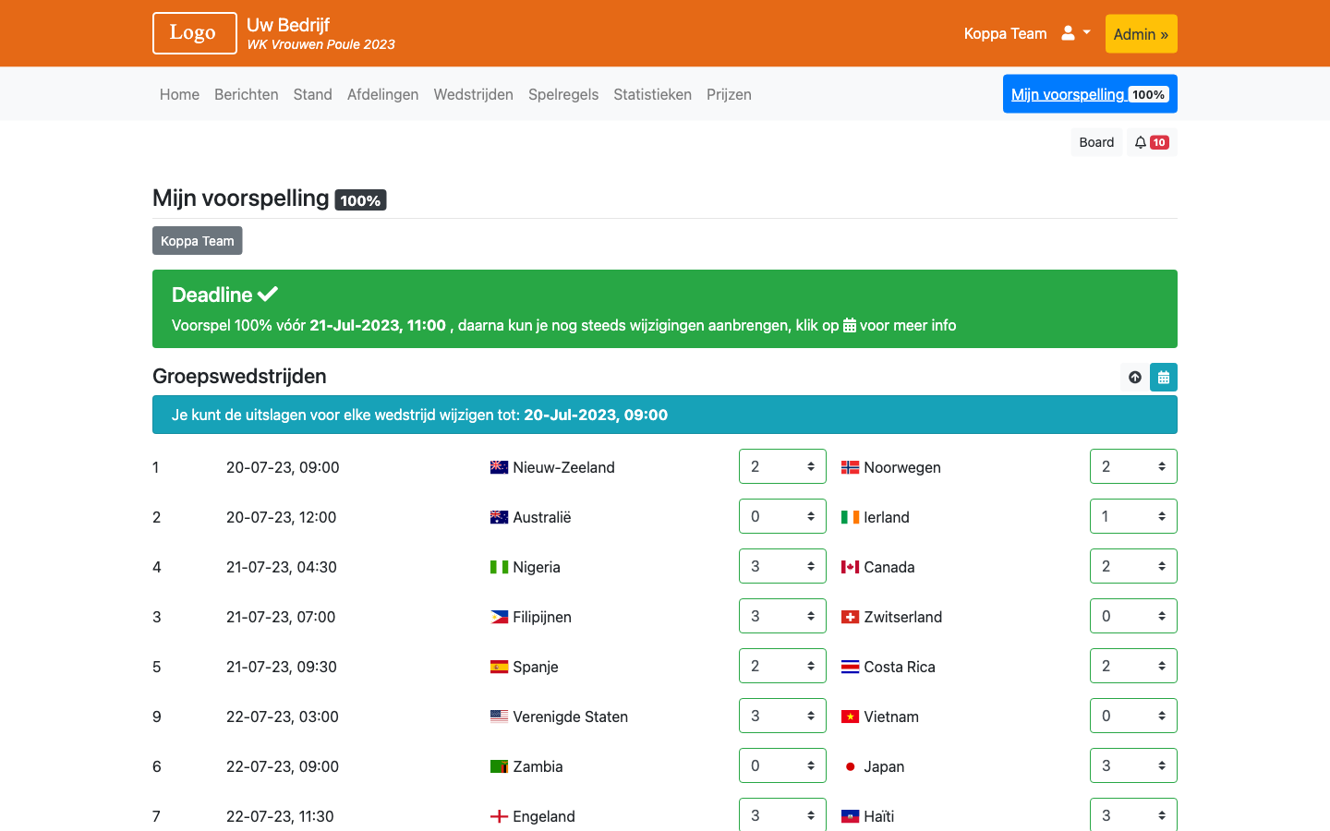Viewport: 1330px width, 831px height.
Task: Open the Verenigde Staten score dropdown
Action: (x=782, y=716)
